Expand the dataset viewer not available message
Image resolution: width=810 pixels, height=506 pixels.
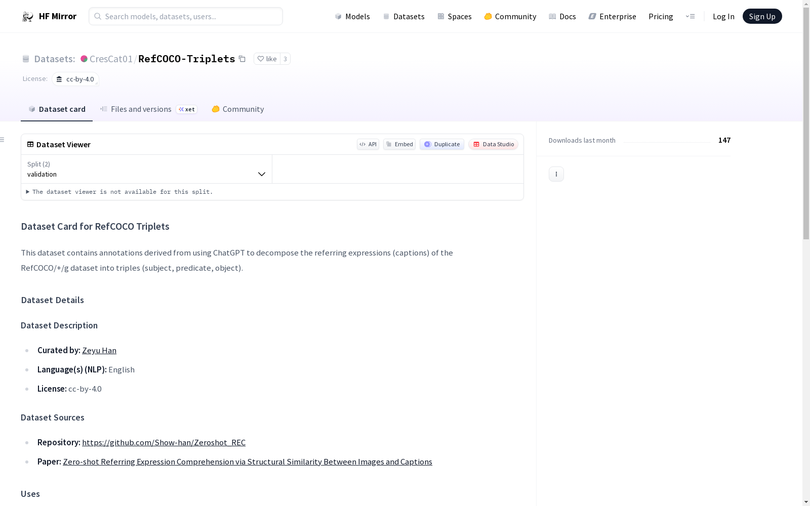coord(119,192)
